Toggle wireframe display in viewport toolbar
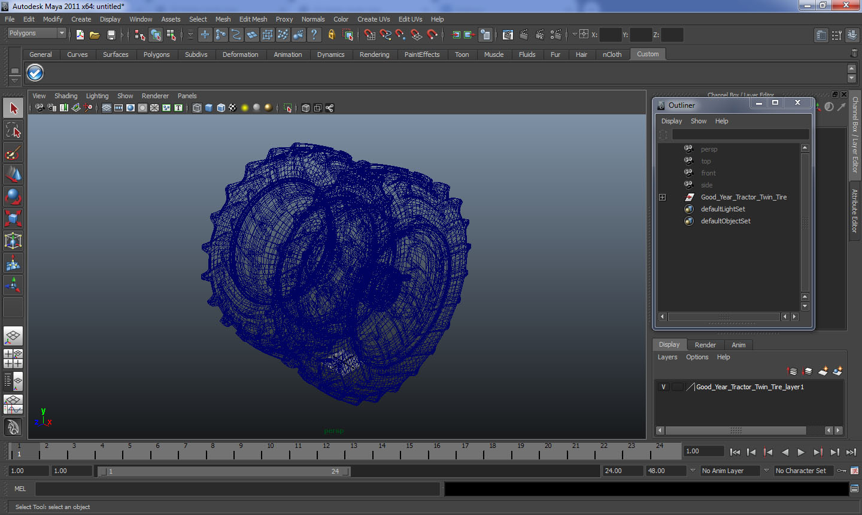 pos(197,108)
